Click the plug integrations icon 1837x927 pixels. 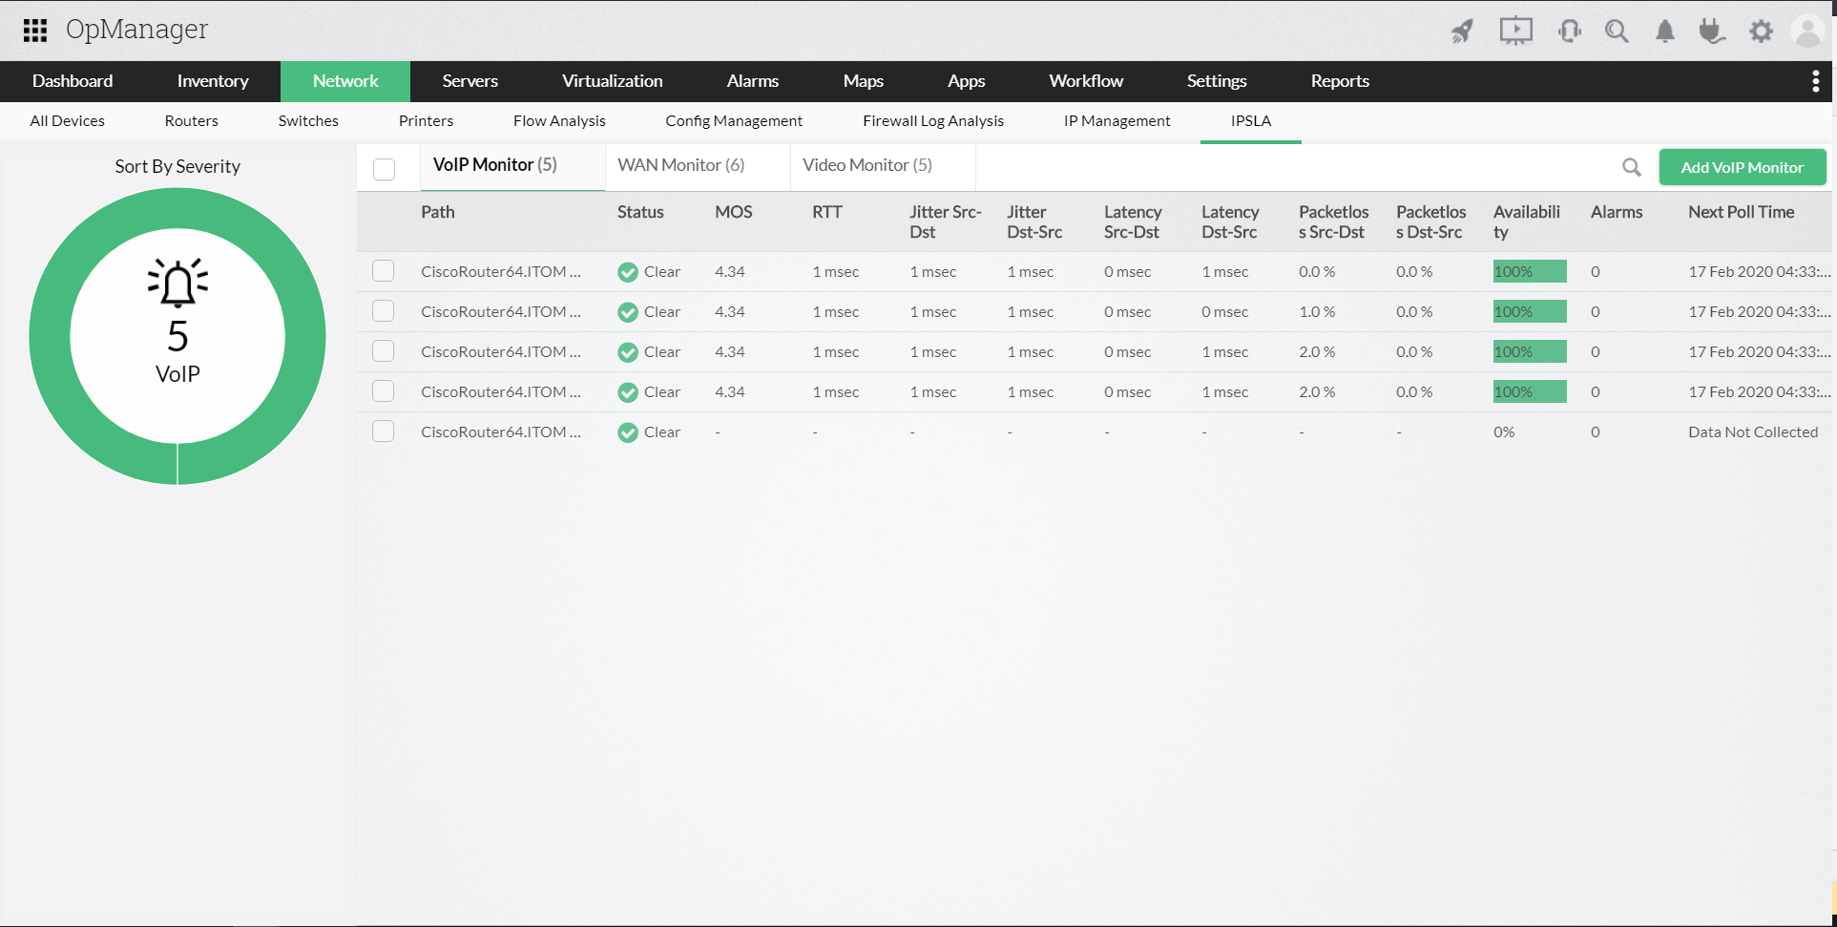click(x=1712, y=32)
